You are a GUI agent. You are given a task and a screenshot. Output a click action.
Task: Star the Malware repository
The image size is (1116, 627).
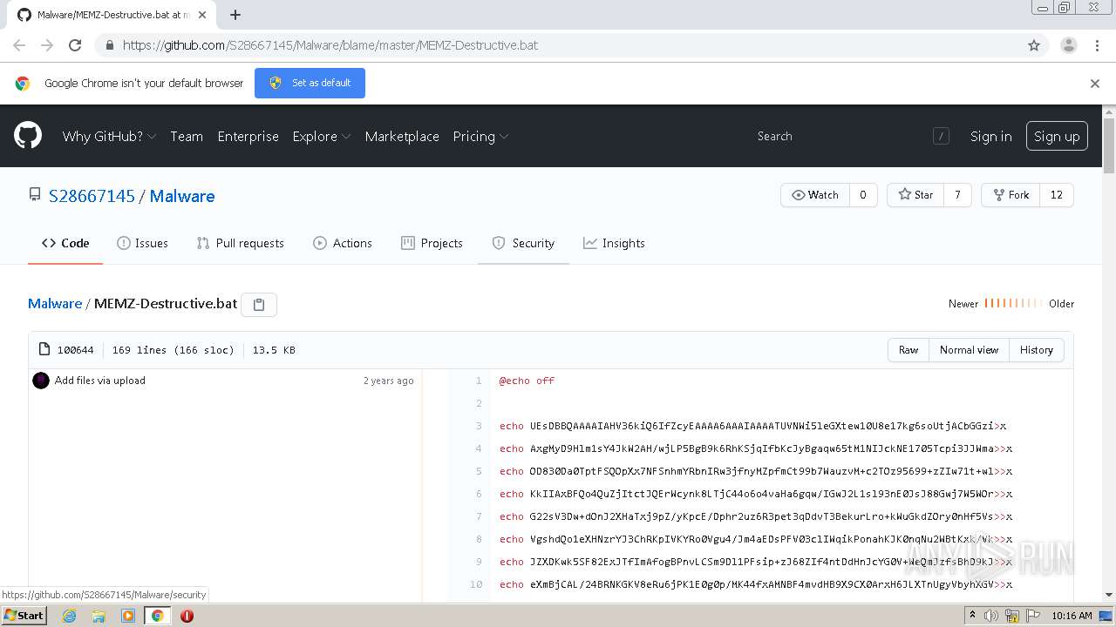pyautogui.click(x=915, y=195)
